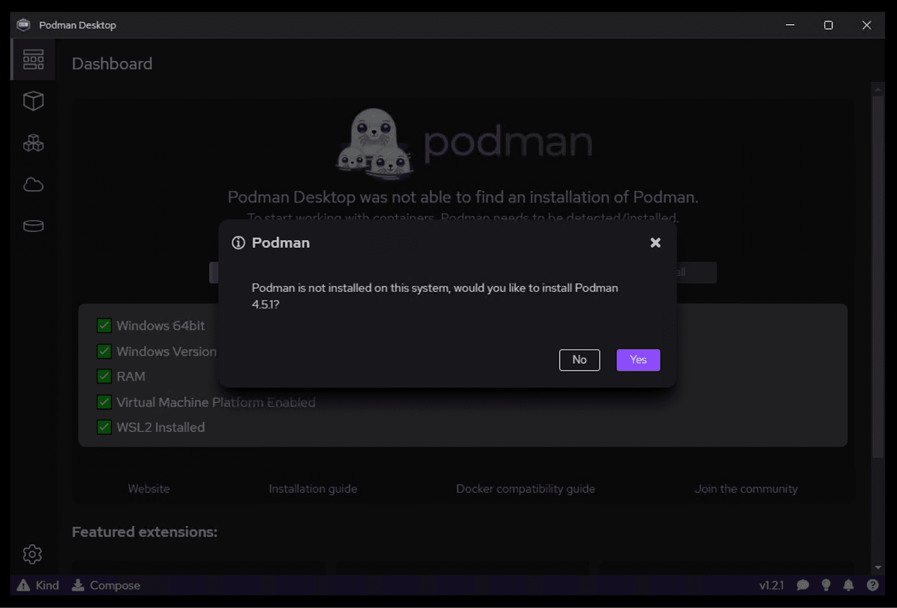Open the Containers view in the sidebar
The width and height of the screenshot is (897, 608).
click(x=34, y=101)
